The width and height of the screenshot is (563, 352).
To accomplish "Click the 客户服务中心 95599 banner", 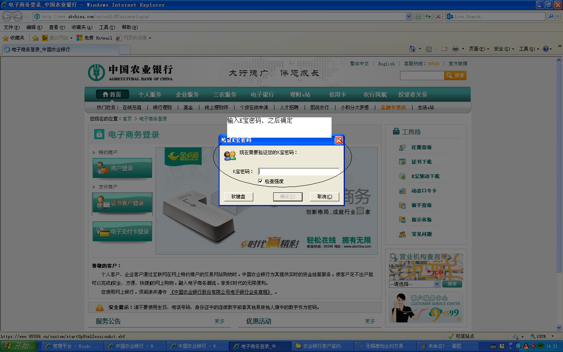I will [426, 308].
